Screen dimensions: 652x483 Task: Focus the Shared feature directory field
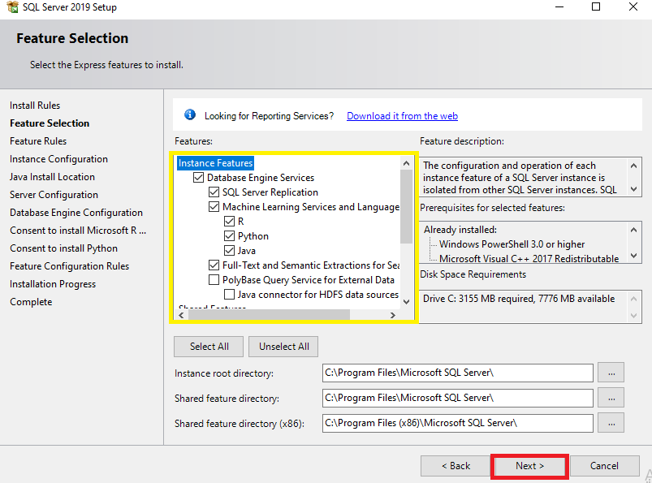tap(457, 398)
